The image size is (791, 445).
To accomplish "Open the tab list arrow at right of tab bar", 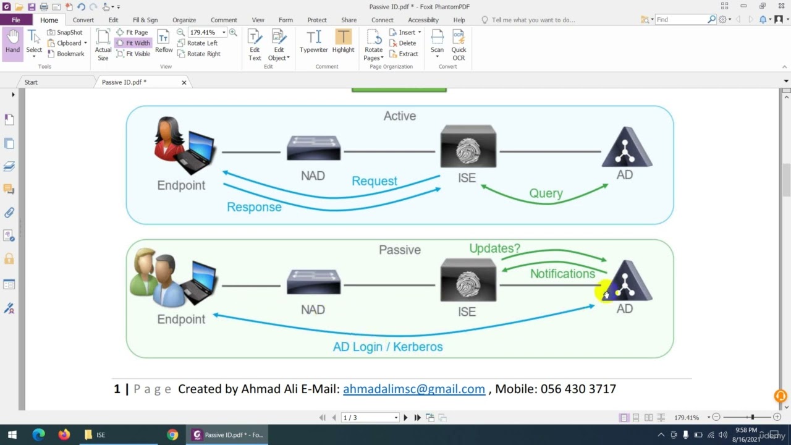I will [x=786, y=82].
